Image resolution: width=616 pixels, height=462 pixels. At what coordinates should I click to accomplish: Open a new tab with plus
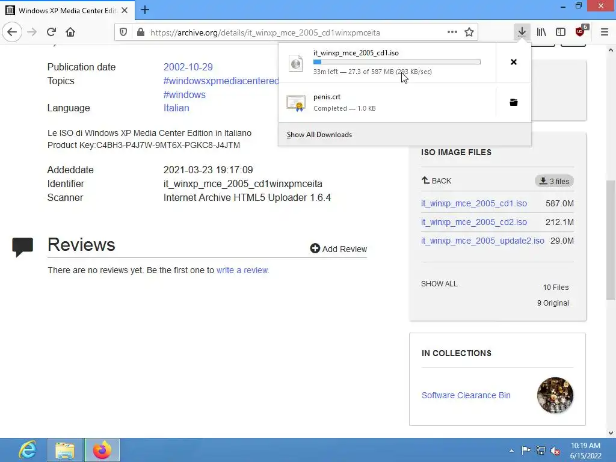click(145, 10)
